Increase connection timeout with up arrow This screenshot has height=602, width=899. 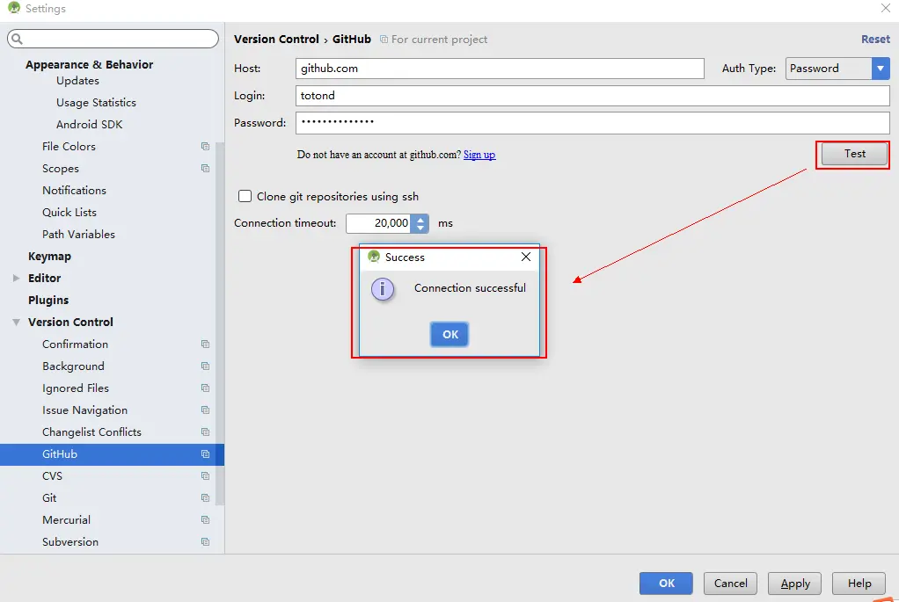click(x=420, y=219)
